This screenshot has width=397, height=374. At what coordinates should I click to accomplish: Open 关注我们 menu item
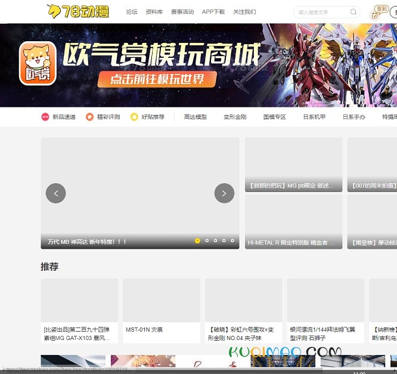click(244, 12)
